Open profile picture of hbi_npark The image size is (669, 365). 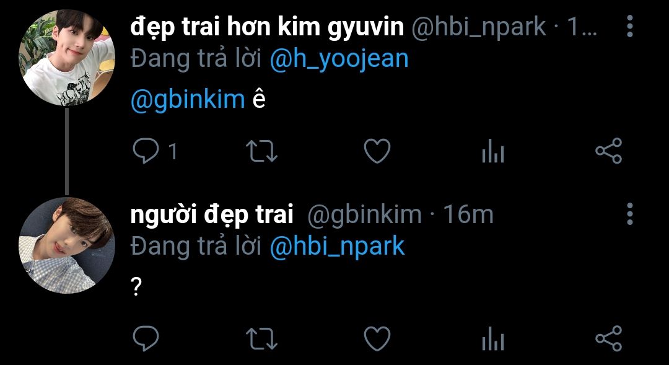(x=67, y=58)
